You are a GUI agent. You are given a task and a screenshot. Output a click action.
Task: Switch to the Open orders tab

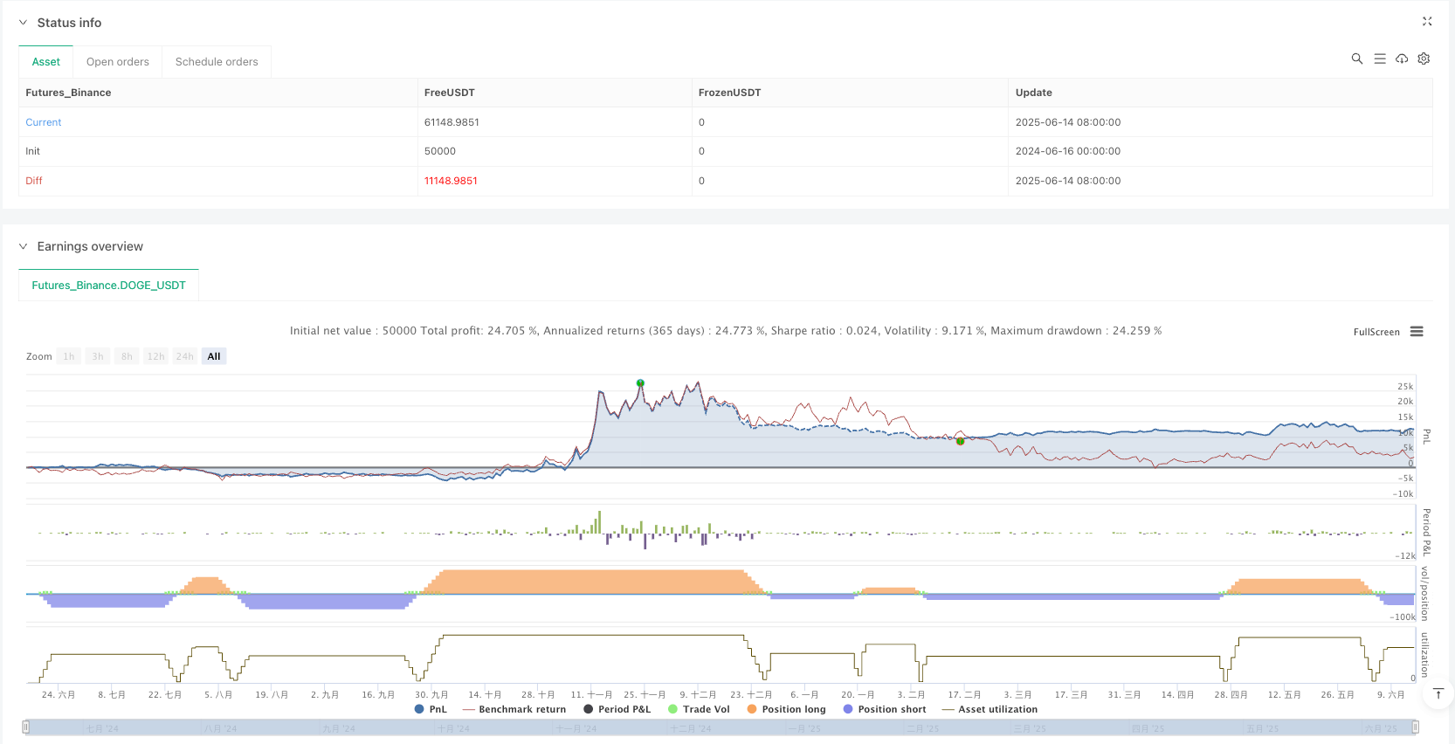117,62
